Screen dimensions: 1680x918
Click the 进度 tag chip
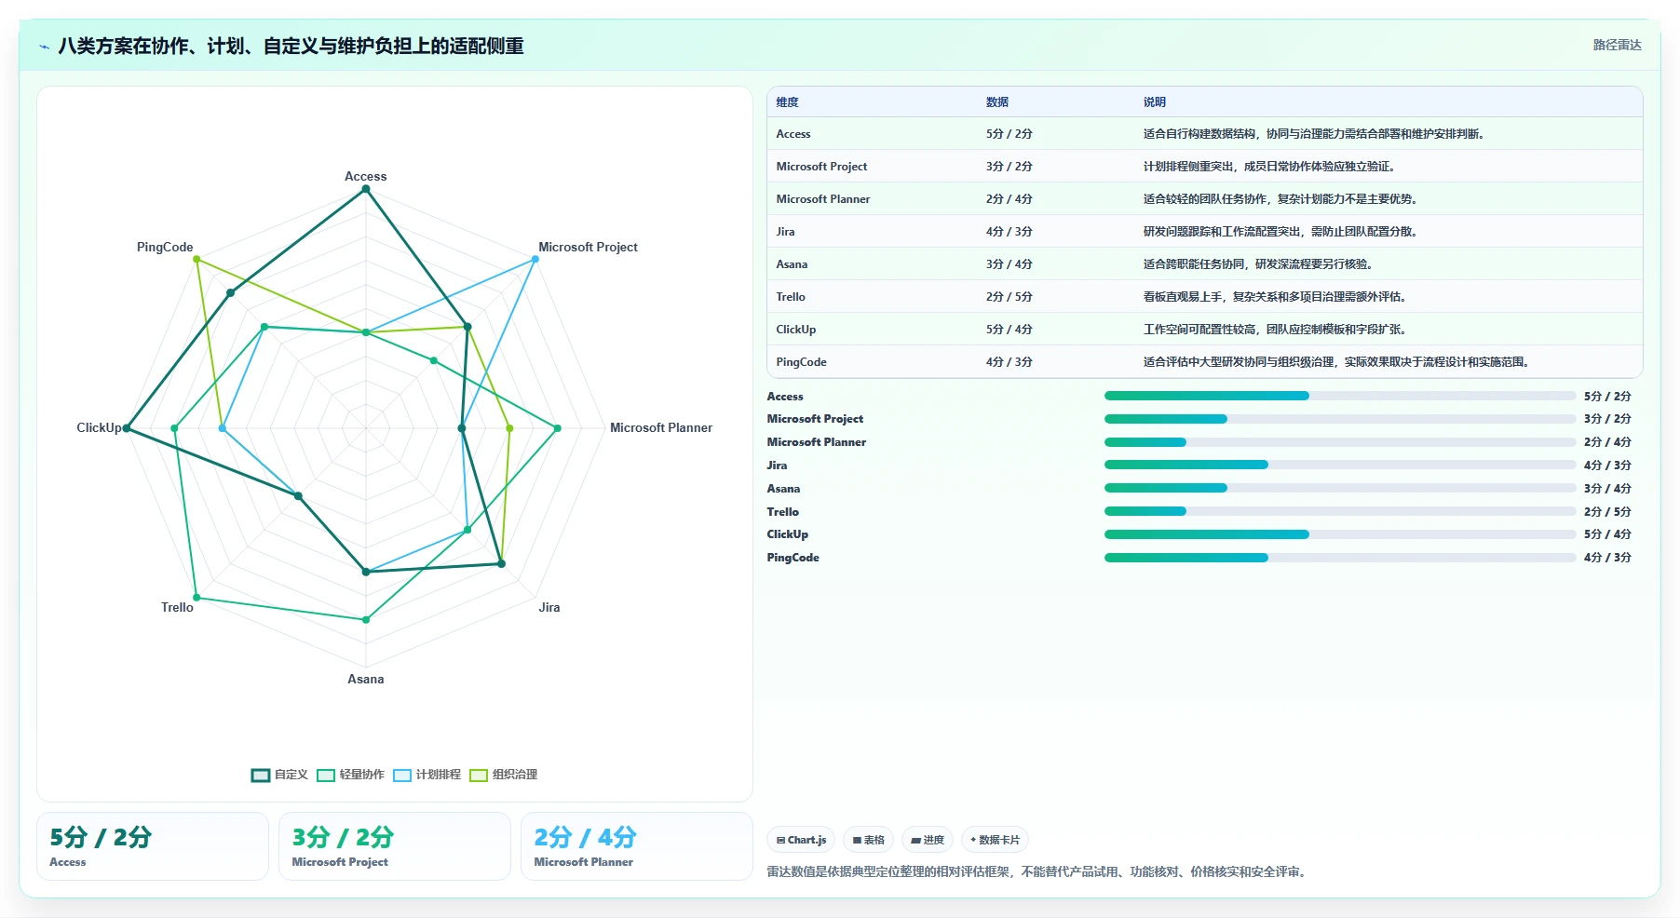pos(928,840)
